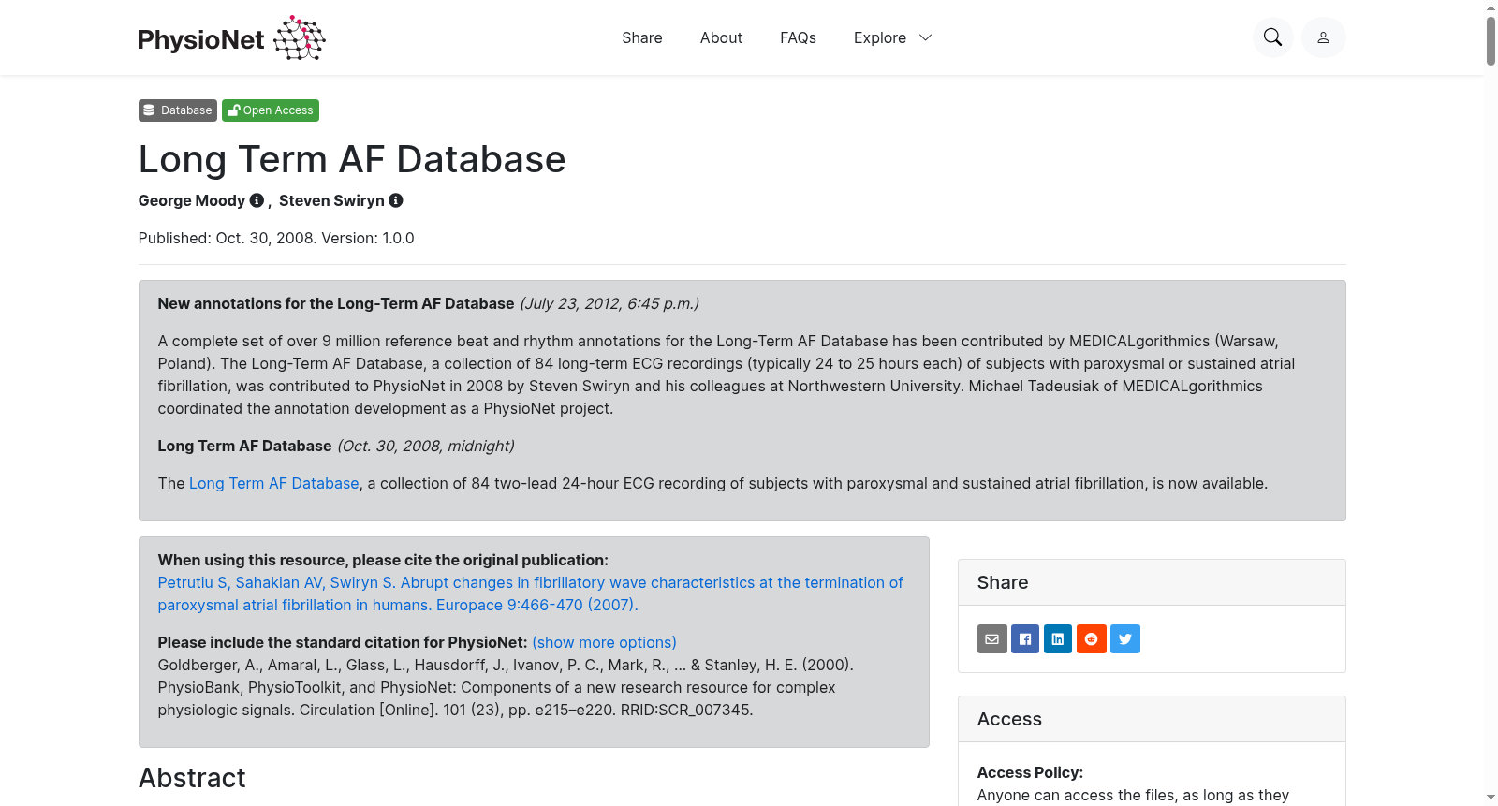Show info for George Moody
The width and height of the screenshot is (1498, 806).
[x=257, y=200]
